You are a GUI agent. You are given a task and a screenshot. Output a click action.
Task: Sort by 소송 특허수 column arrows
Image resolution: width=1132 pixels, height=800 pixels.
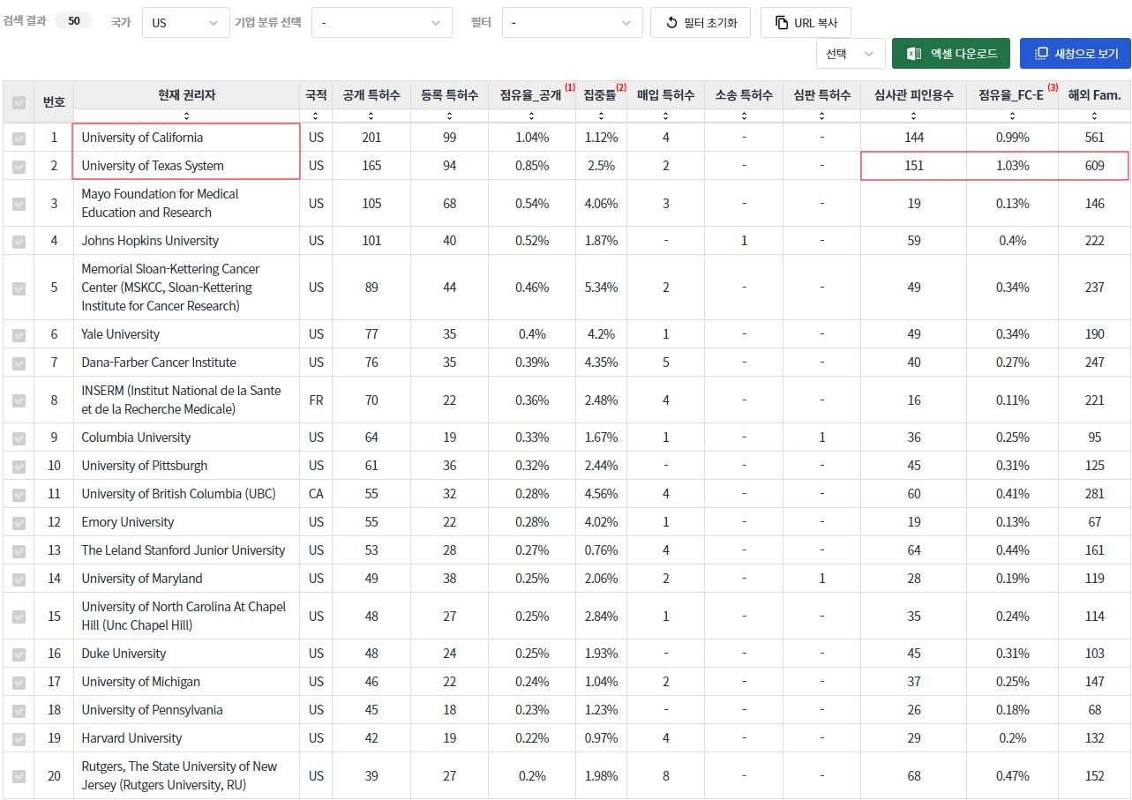[x=744, y=116]
